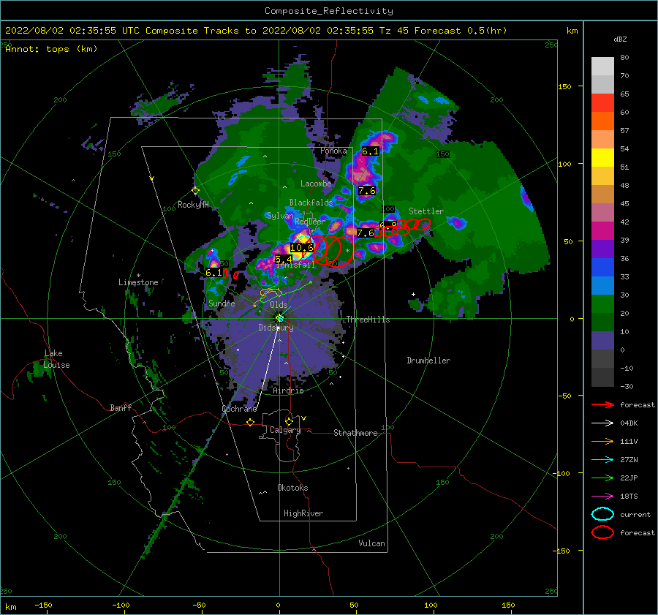
Task: Click the 'Annot: tops (km)' label
Action: [52, 49]
